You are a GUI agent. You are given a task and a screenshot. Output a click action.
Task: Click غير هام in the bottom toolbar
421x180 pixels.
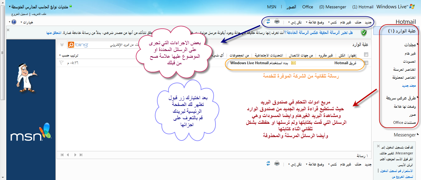coord(346,164)
